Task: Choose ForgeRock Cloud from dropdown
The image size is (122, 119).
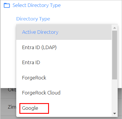Action: point(64,93)
